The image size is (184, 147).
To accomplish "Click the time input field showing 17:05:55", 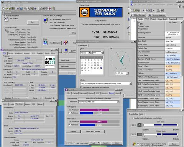I will [121, 73].
